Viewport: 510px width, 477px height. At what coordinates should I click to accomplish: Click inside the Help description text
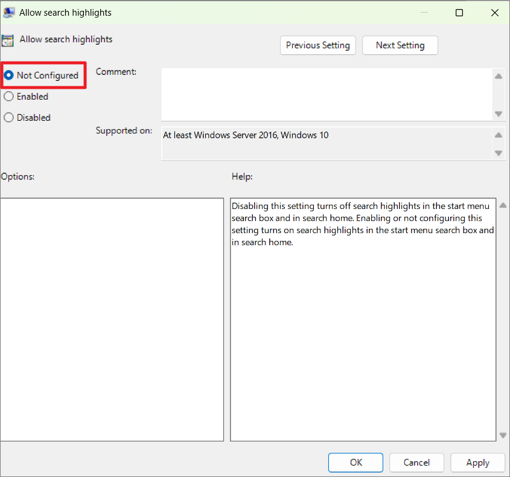point(363,224)
